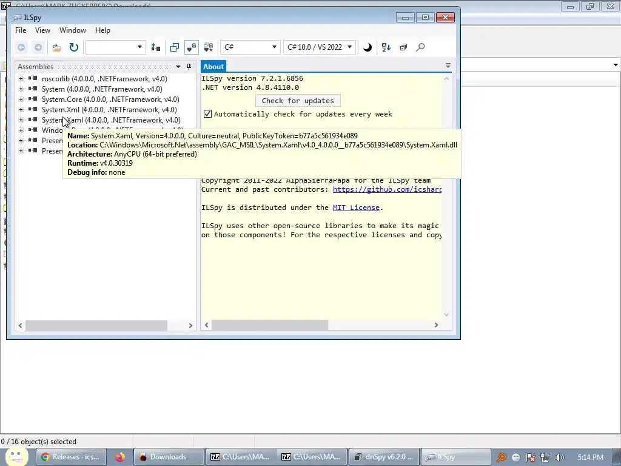Switch to the Downloads taskbar item
Viewport: 621px width, 466px height.
click(169, 457)
